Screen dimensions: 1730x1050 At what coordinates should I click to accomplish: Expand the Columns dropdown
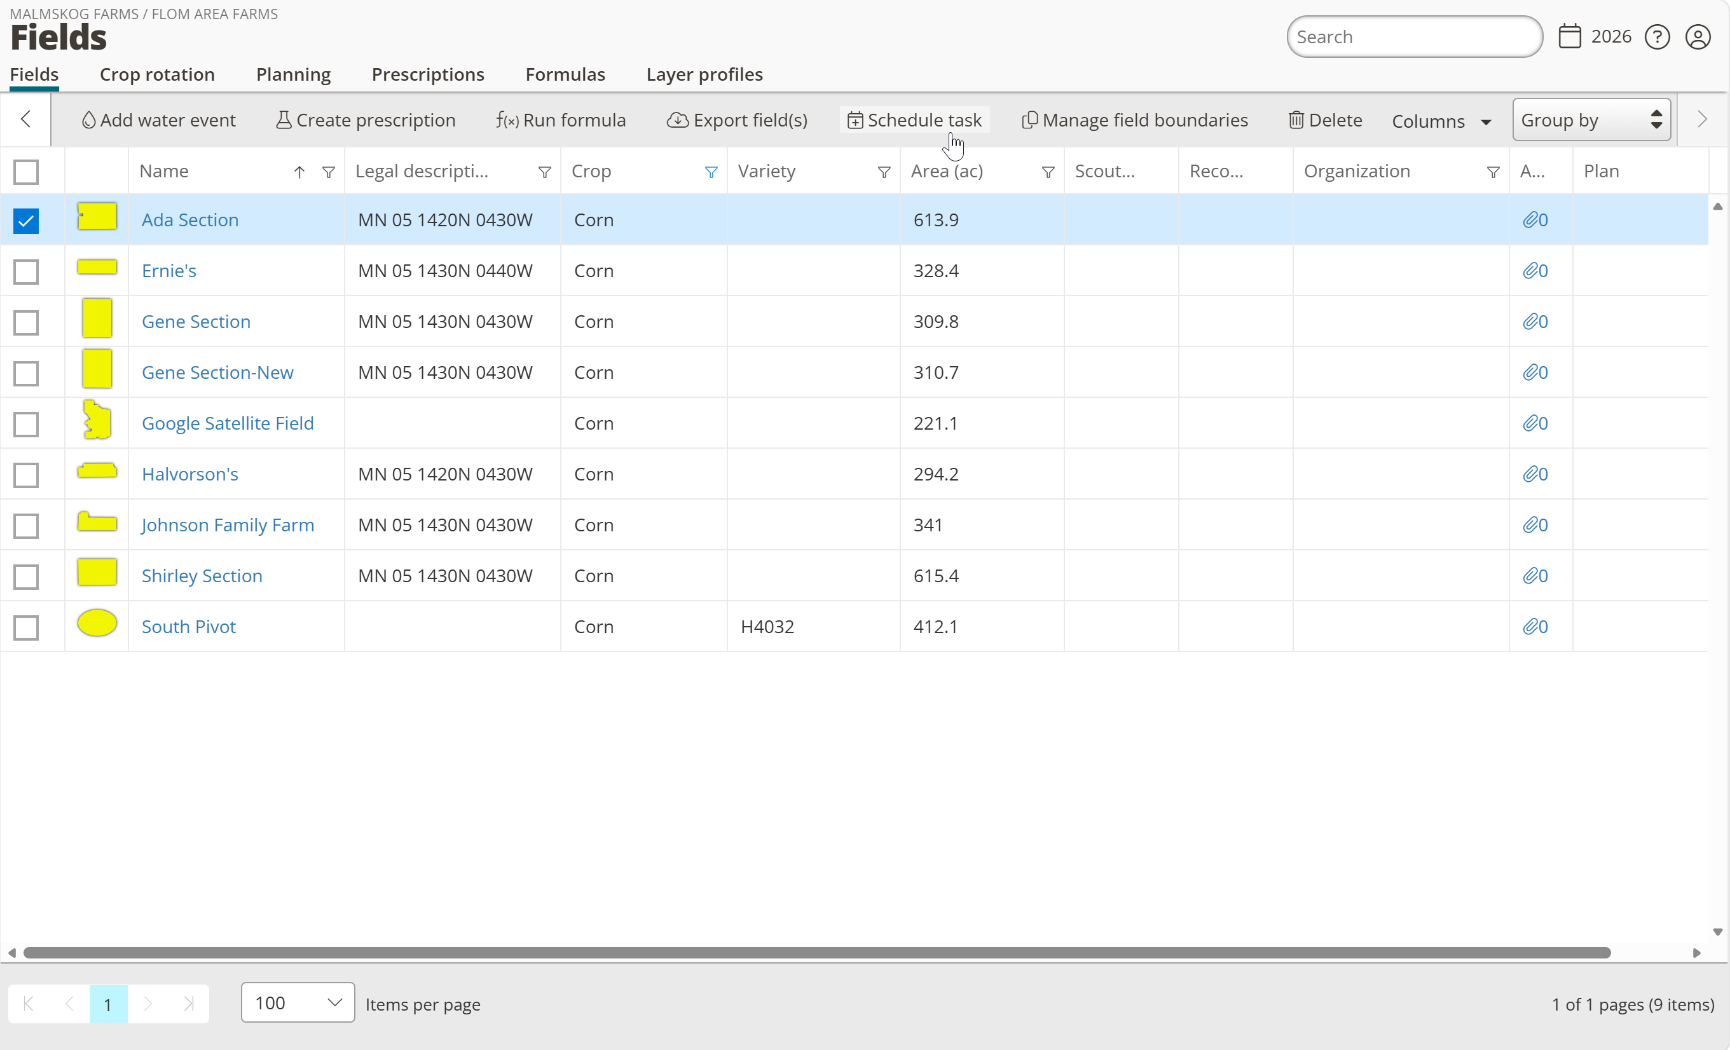1441,121
